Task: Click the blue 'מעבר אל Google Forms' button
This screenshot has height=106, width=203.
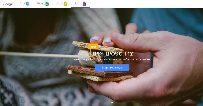Action: tap(112, 68)
